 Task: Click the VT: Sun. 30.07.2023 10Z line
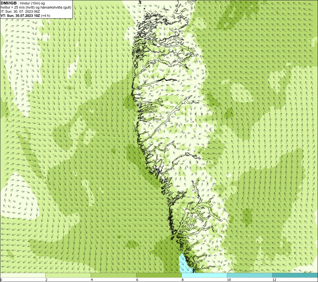(25, 16)
